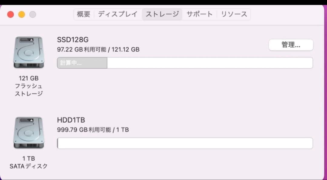View the リソース (Resources) tab
The image size is (327, 180).
click(x=234, y=14)
